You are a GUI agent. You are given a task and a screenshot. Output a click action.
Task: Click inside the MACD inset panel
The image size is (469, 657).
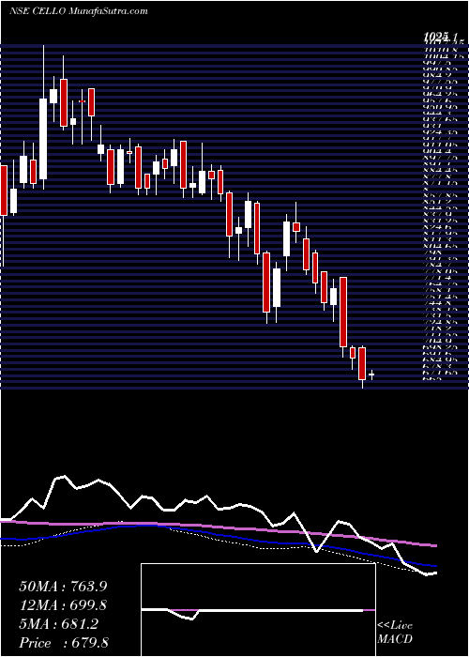coord(258,610)
